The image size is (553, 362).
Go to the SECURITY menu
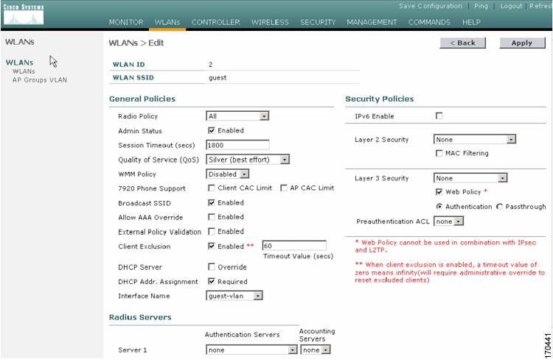tap(318, 22)
